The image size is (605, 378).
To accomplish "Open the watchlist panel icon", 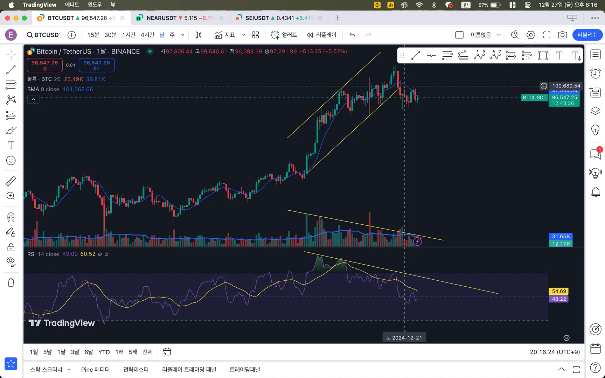I will (596, 55).
